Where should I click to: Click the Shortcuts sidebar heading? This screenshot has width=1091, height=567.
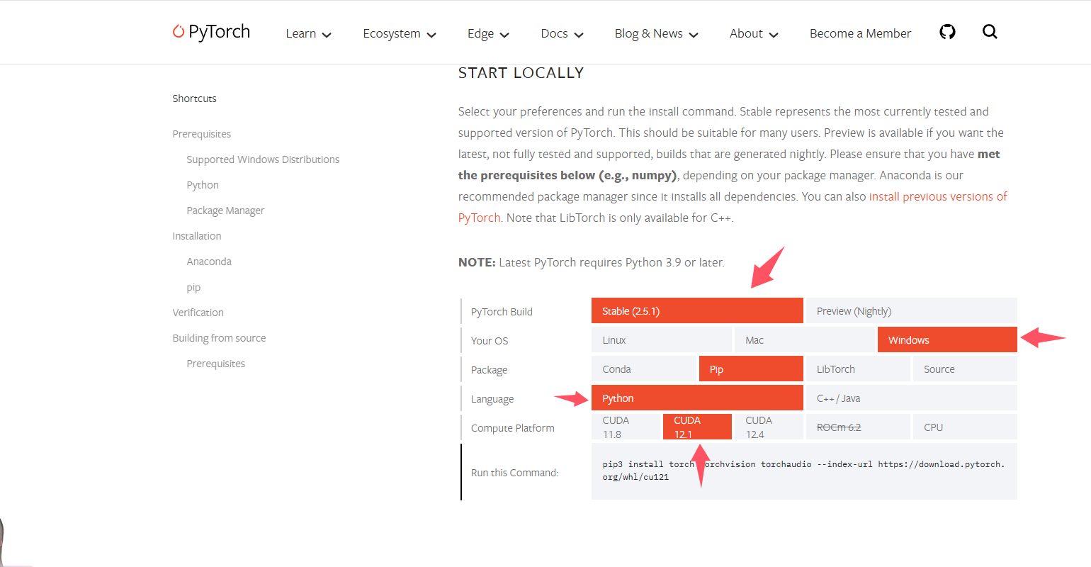tap(194, 99)
